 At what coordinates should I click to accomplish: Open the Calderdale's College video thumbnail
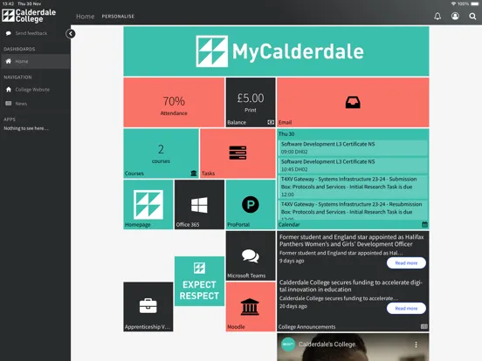click(x=353, y=347)
